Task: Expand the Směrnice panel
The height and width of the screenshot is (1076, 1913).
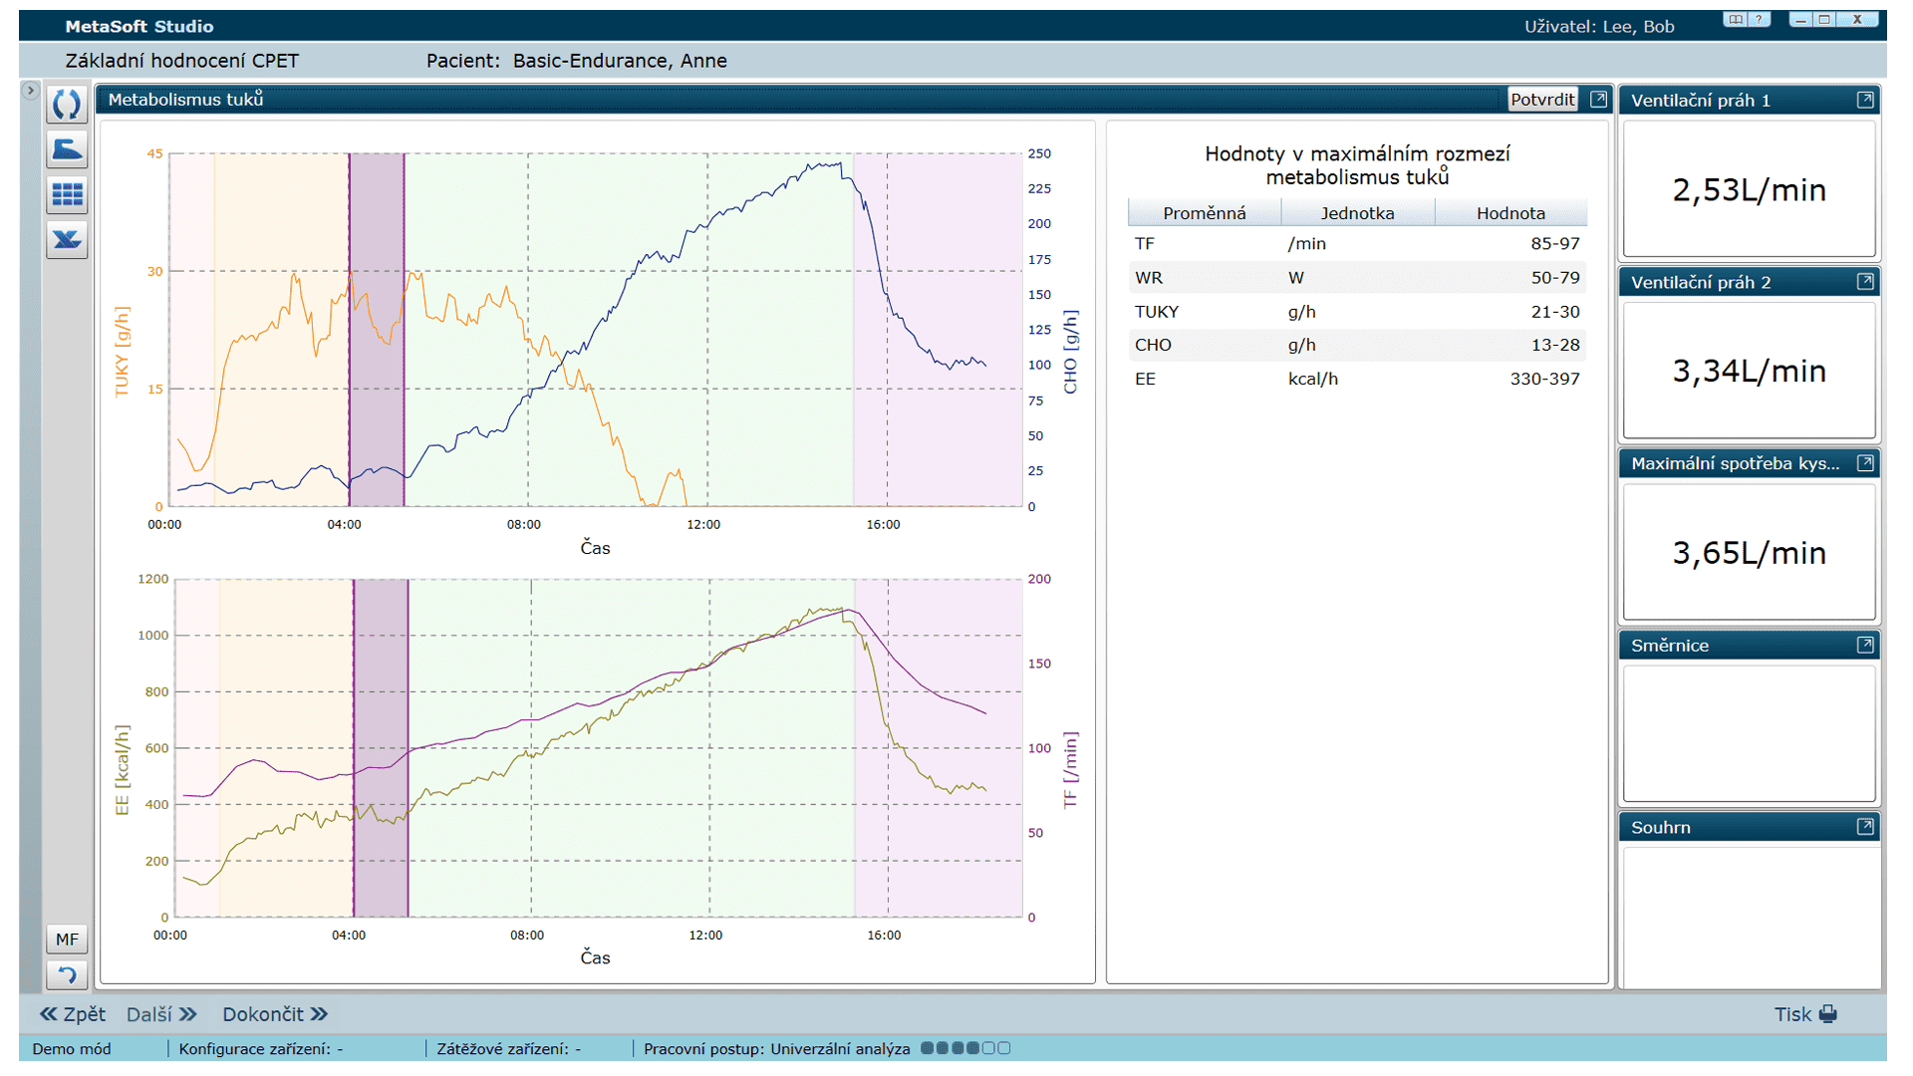Action: pos(1865,646)
